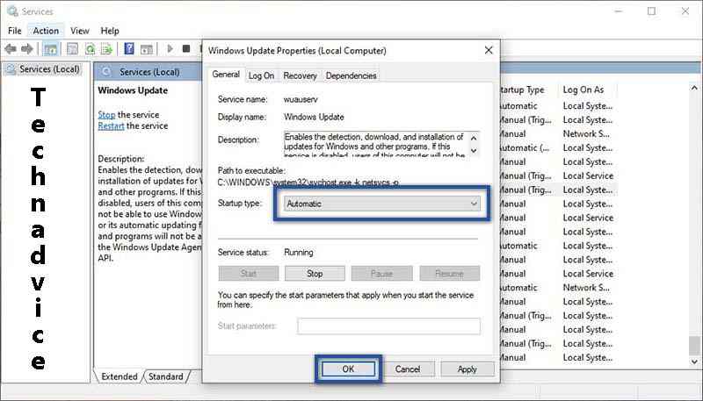Click the greyed-out Pause button
This screenshot has height=401, width=703.
[x=381, y=274]
